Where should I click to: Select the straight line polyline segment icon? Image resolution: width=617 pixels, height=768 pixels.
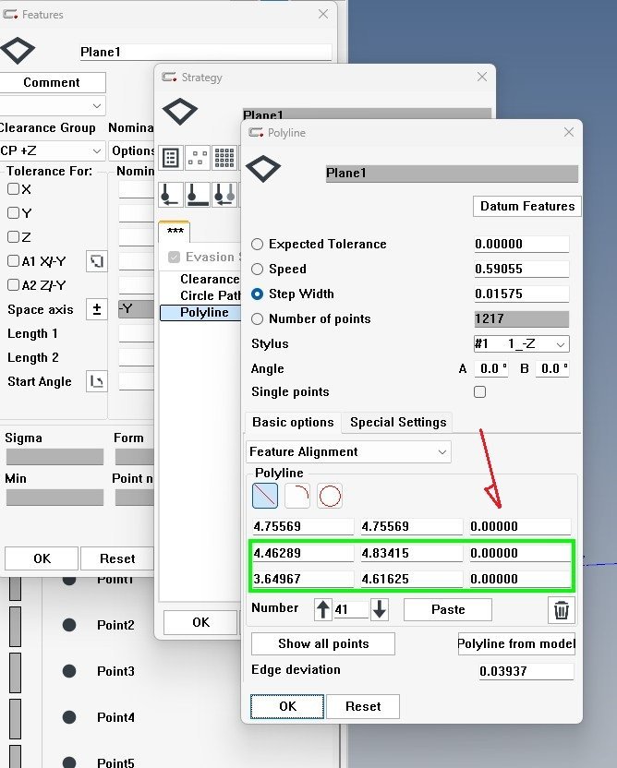(266, 496)
